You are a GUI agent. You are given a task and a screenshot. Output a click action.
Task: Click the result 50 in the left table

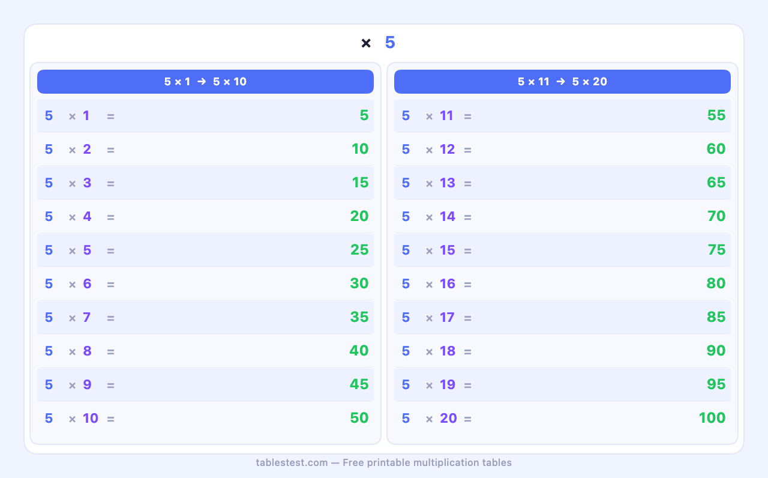click(359, 418)
